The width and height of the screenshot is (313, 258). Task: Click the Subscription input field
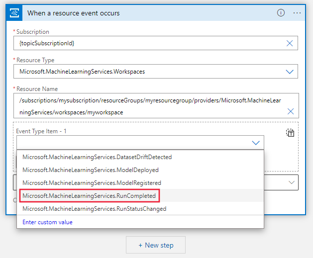tap(149, 43)
